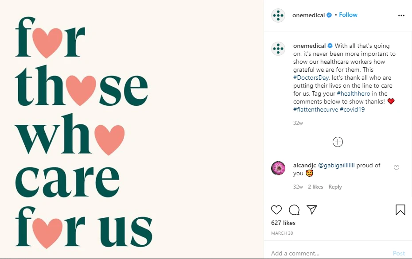Click the Add a comment field
412x259 pixels.
pyautogui.click(x=328, y=253)
